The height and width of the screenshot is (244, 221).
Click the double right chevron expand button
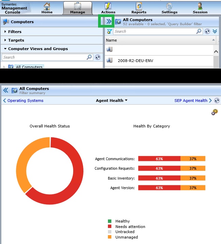109,21
